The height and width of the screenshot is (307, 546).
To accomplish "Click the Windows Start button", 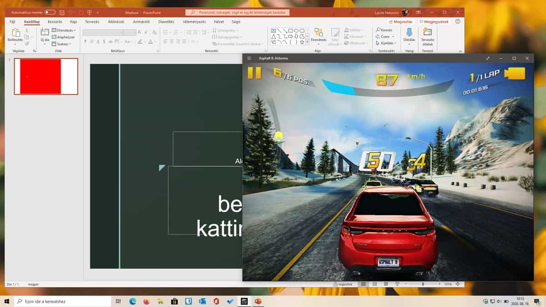I will click(7, 301).
